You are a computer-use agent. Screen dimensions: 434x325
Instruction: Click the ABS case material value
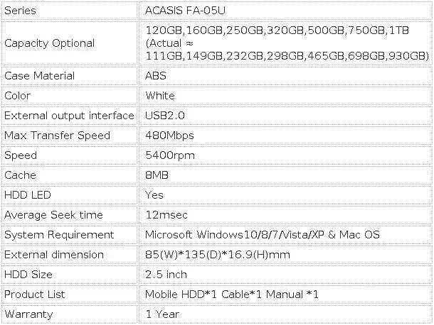tap(155, 76)
